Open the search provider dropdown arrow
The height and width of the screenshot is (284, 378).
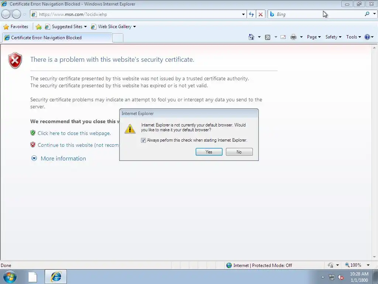374,14
